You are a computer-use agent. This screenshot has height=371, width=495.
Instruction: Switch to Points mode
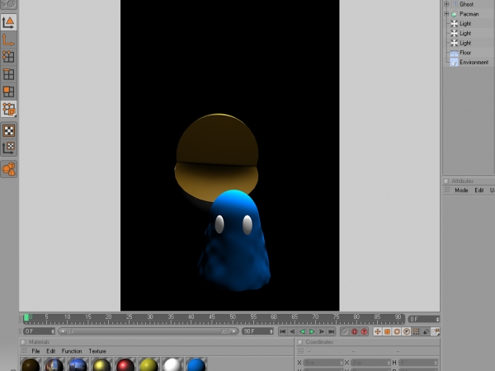(x=8, y=57)
